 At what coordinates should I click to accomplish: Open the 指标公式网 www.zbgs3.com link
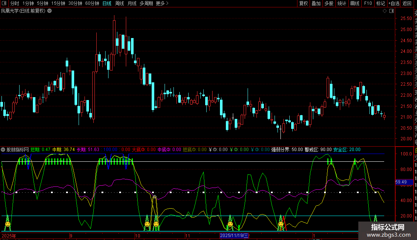[387, 231]
